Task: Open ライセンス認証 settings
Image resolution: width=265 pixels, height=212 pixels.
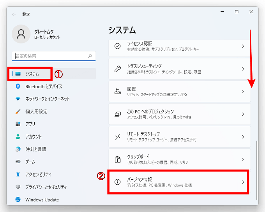Action: point(180,48)
